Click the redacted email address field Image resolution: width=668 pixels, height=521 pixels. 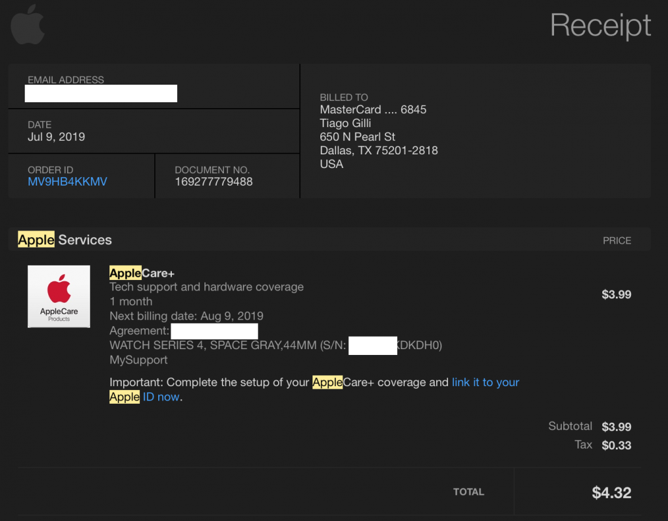click(x=101, y=93)
